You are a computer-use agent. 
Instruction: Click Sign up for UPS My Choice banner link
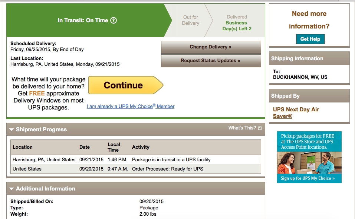(308, 178)
